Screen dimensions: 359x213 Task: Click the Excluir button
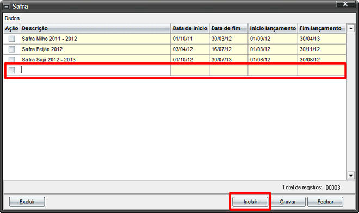point(27,202)
